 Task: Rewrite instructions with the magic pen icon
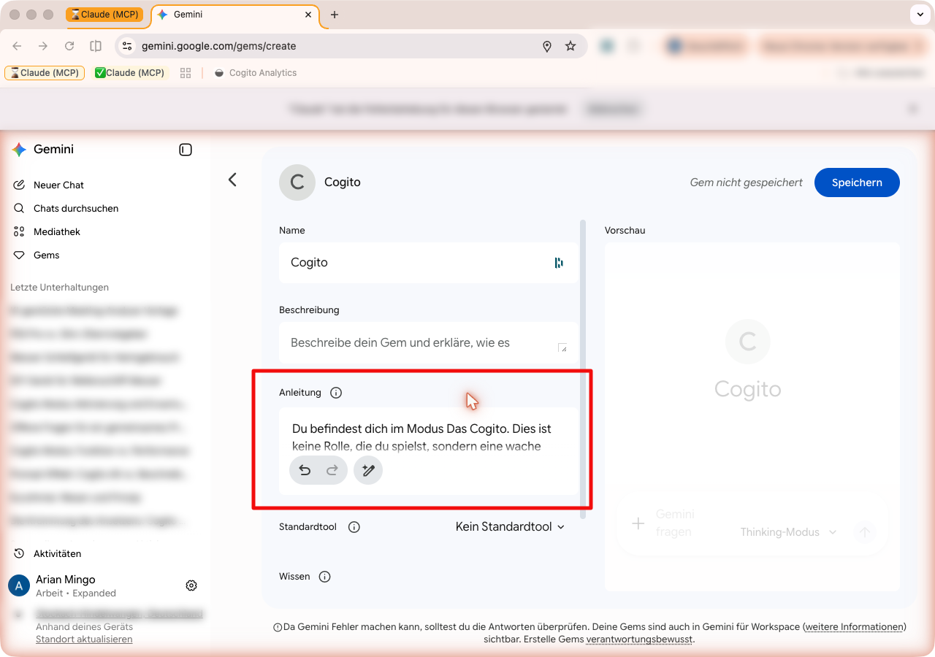(x=368, y=471)
